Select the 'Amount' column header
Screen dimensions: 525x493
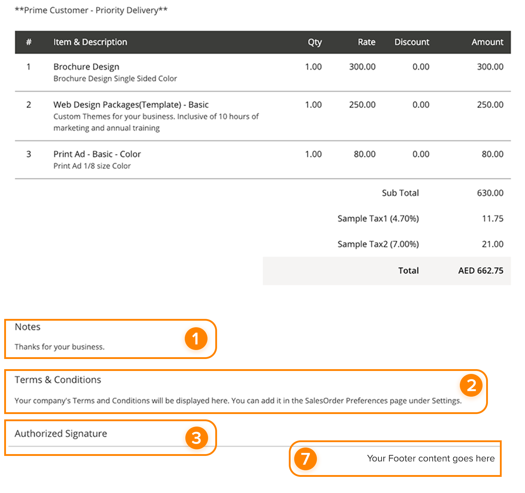click(x=487, y=42)
